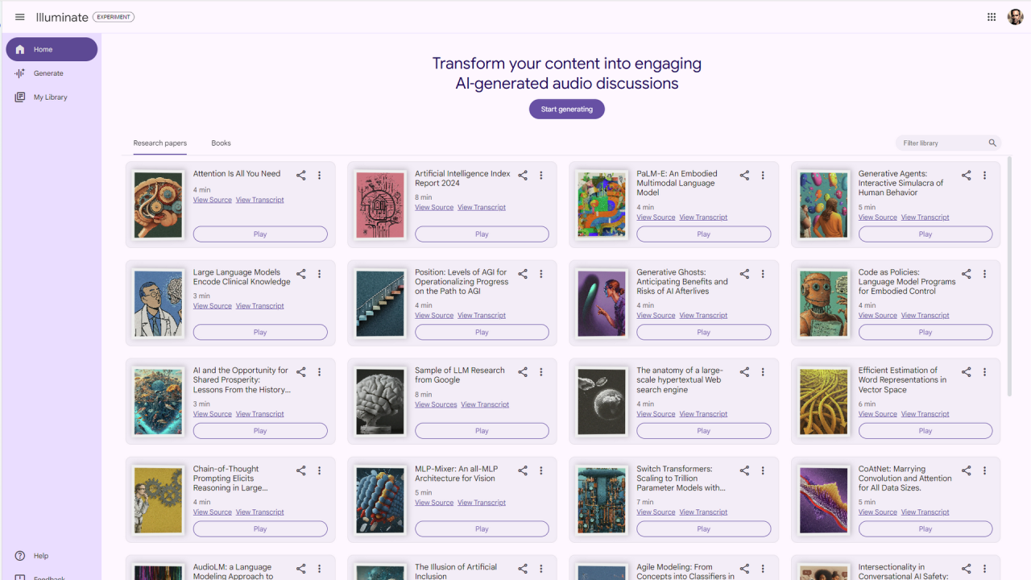
Task: Select the Research papers tab
Action: (x=159, y=143)
